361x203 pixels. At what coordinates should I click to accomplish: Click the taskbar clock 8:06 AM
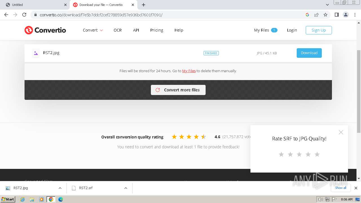[x=347, y=199]
